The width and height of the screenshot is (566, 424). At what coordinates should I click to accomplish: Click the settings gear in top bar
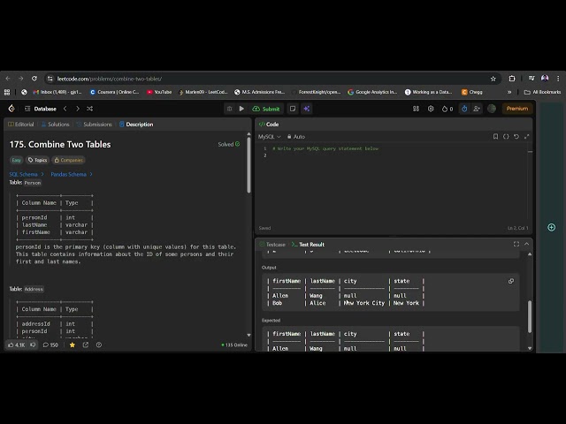tap(431, 109)
